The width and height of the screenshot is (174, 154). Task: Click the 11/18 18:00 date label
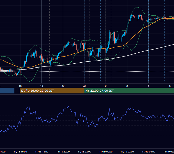pos(42,152)
